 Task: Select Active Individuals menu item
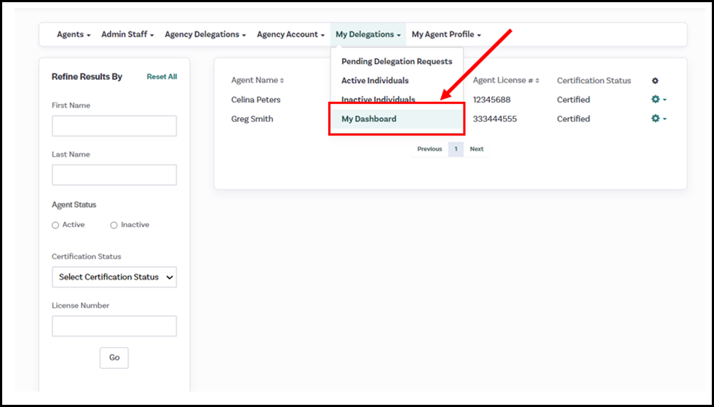[x=375, y=81]
